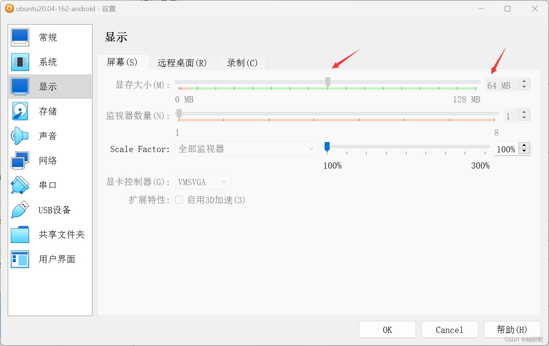
Task: Select the 系统 (System) settings icon
Action: (48, 62)
